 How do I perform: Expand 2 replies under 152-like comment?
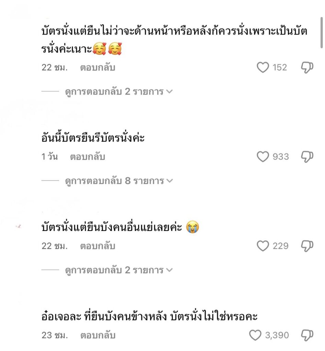click(118, 92)
